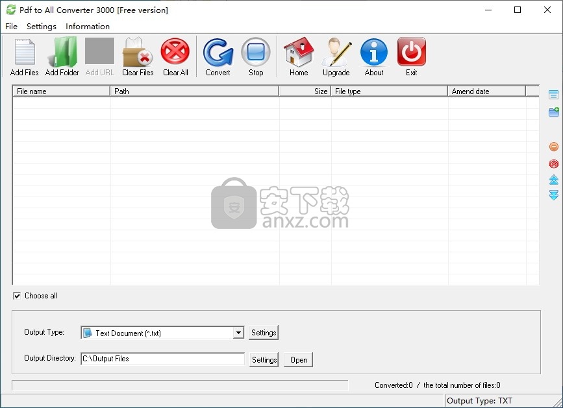Click the conversion progress bar

(180, 385)
